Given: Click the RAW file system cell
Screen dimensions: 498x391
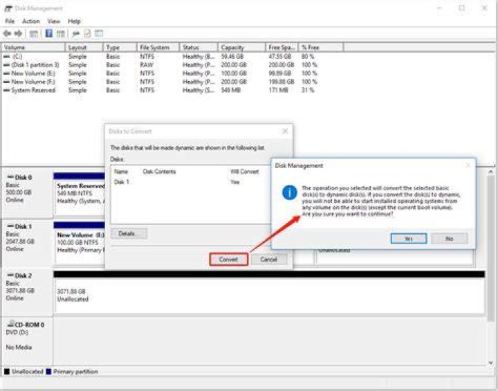Looking at the screenshot, I should 147,65.
